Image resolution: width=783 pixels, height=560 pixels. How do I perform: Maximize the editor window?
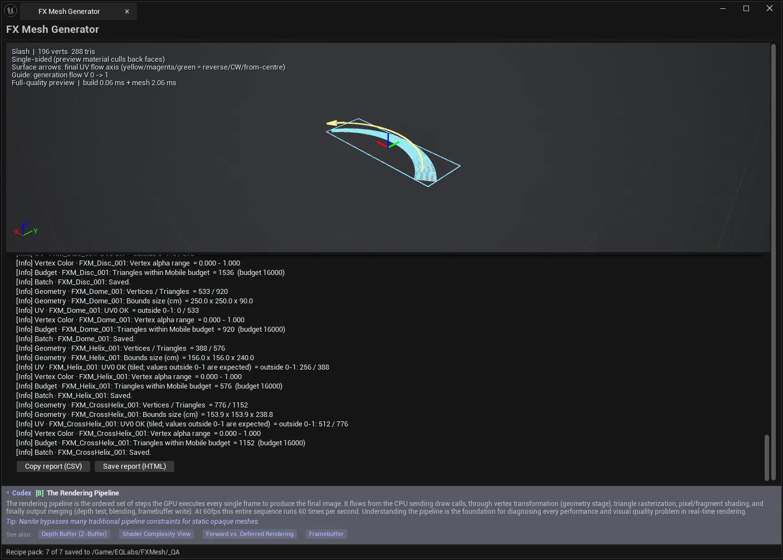tap(746, 8)
